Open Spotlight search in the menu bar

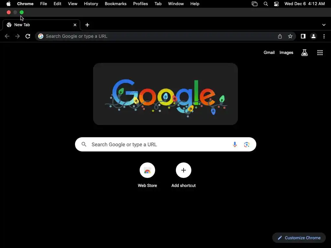[266, 4]
